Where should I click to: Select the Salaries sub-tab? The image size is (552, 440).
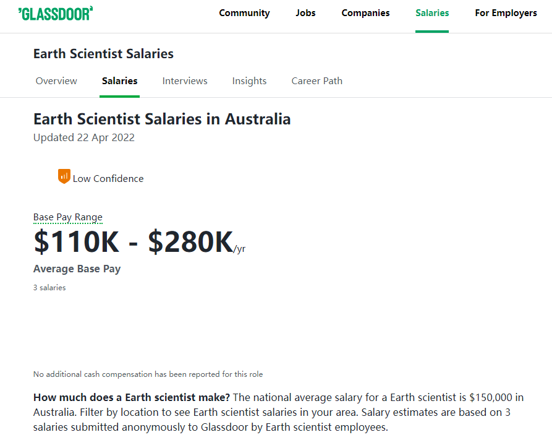pyautogui.click(x=120, y=80)
